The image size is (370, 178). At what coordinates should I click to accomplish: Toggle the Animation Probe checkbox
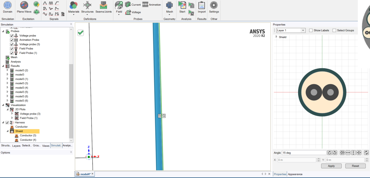click(12, 40)
